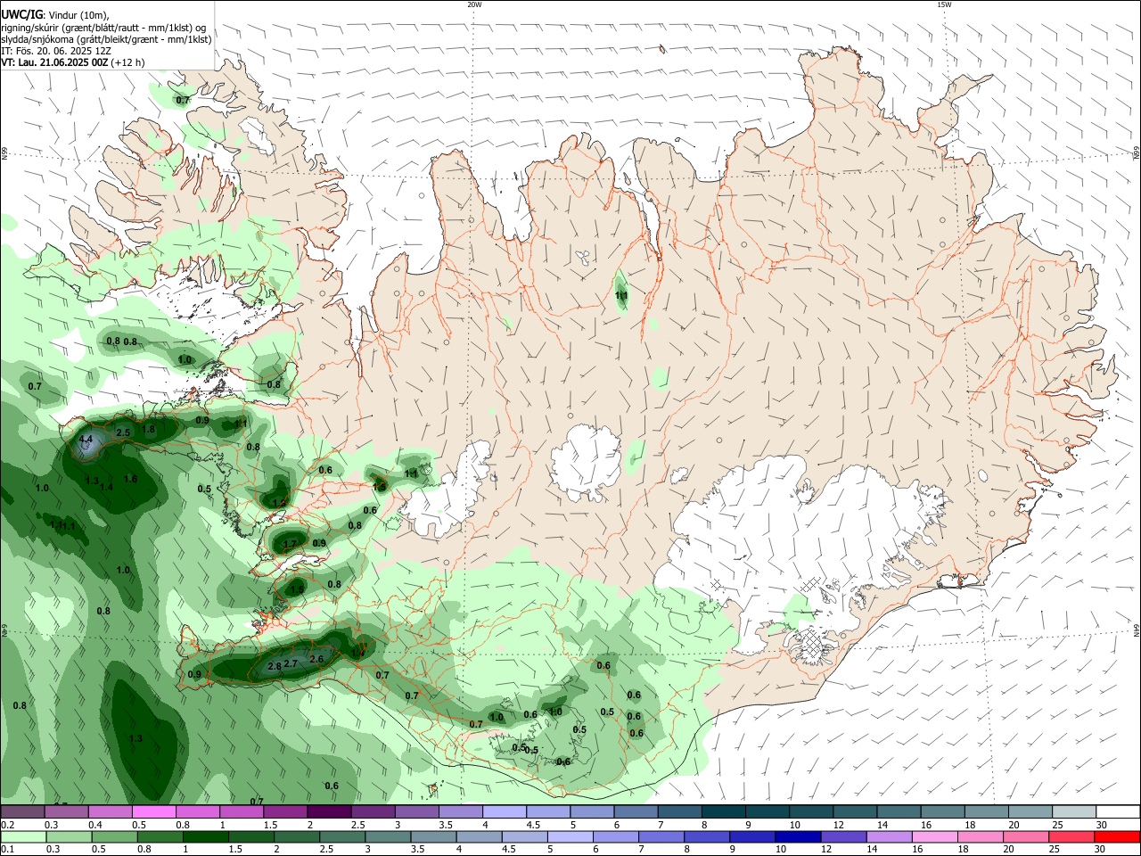This screenshot has width=1141, height=856.
Task: Pick the dark purple upper swatch 2–2.5
Action: click(328, 812)
